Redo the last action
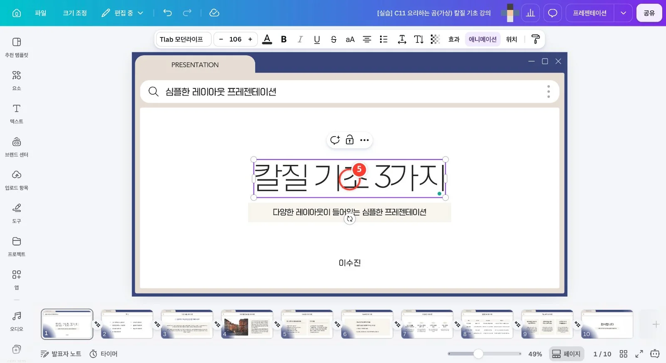666x363 pixels. point(187,13)
